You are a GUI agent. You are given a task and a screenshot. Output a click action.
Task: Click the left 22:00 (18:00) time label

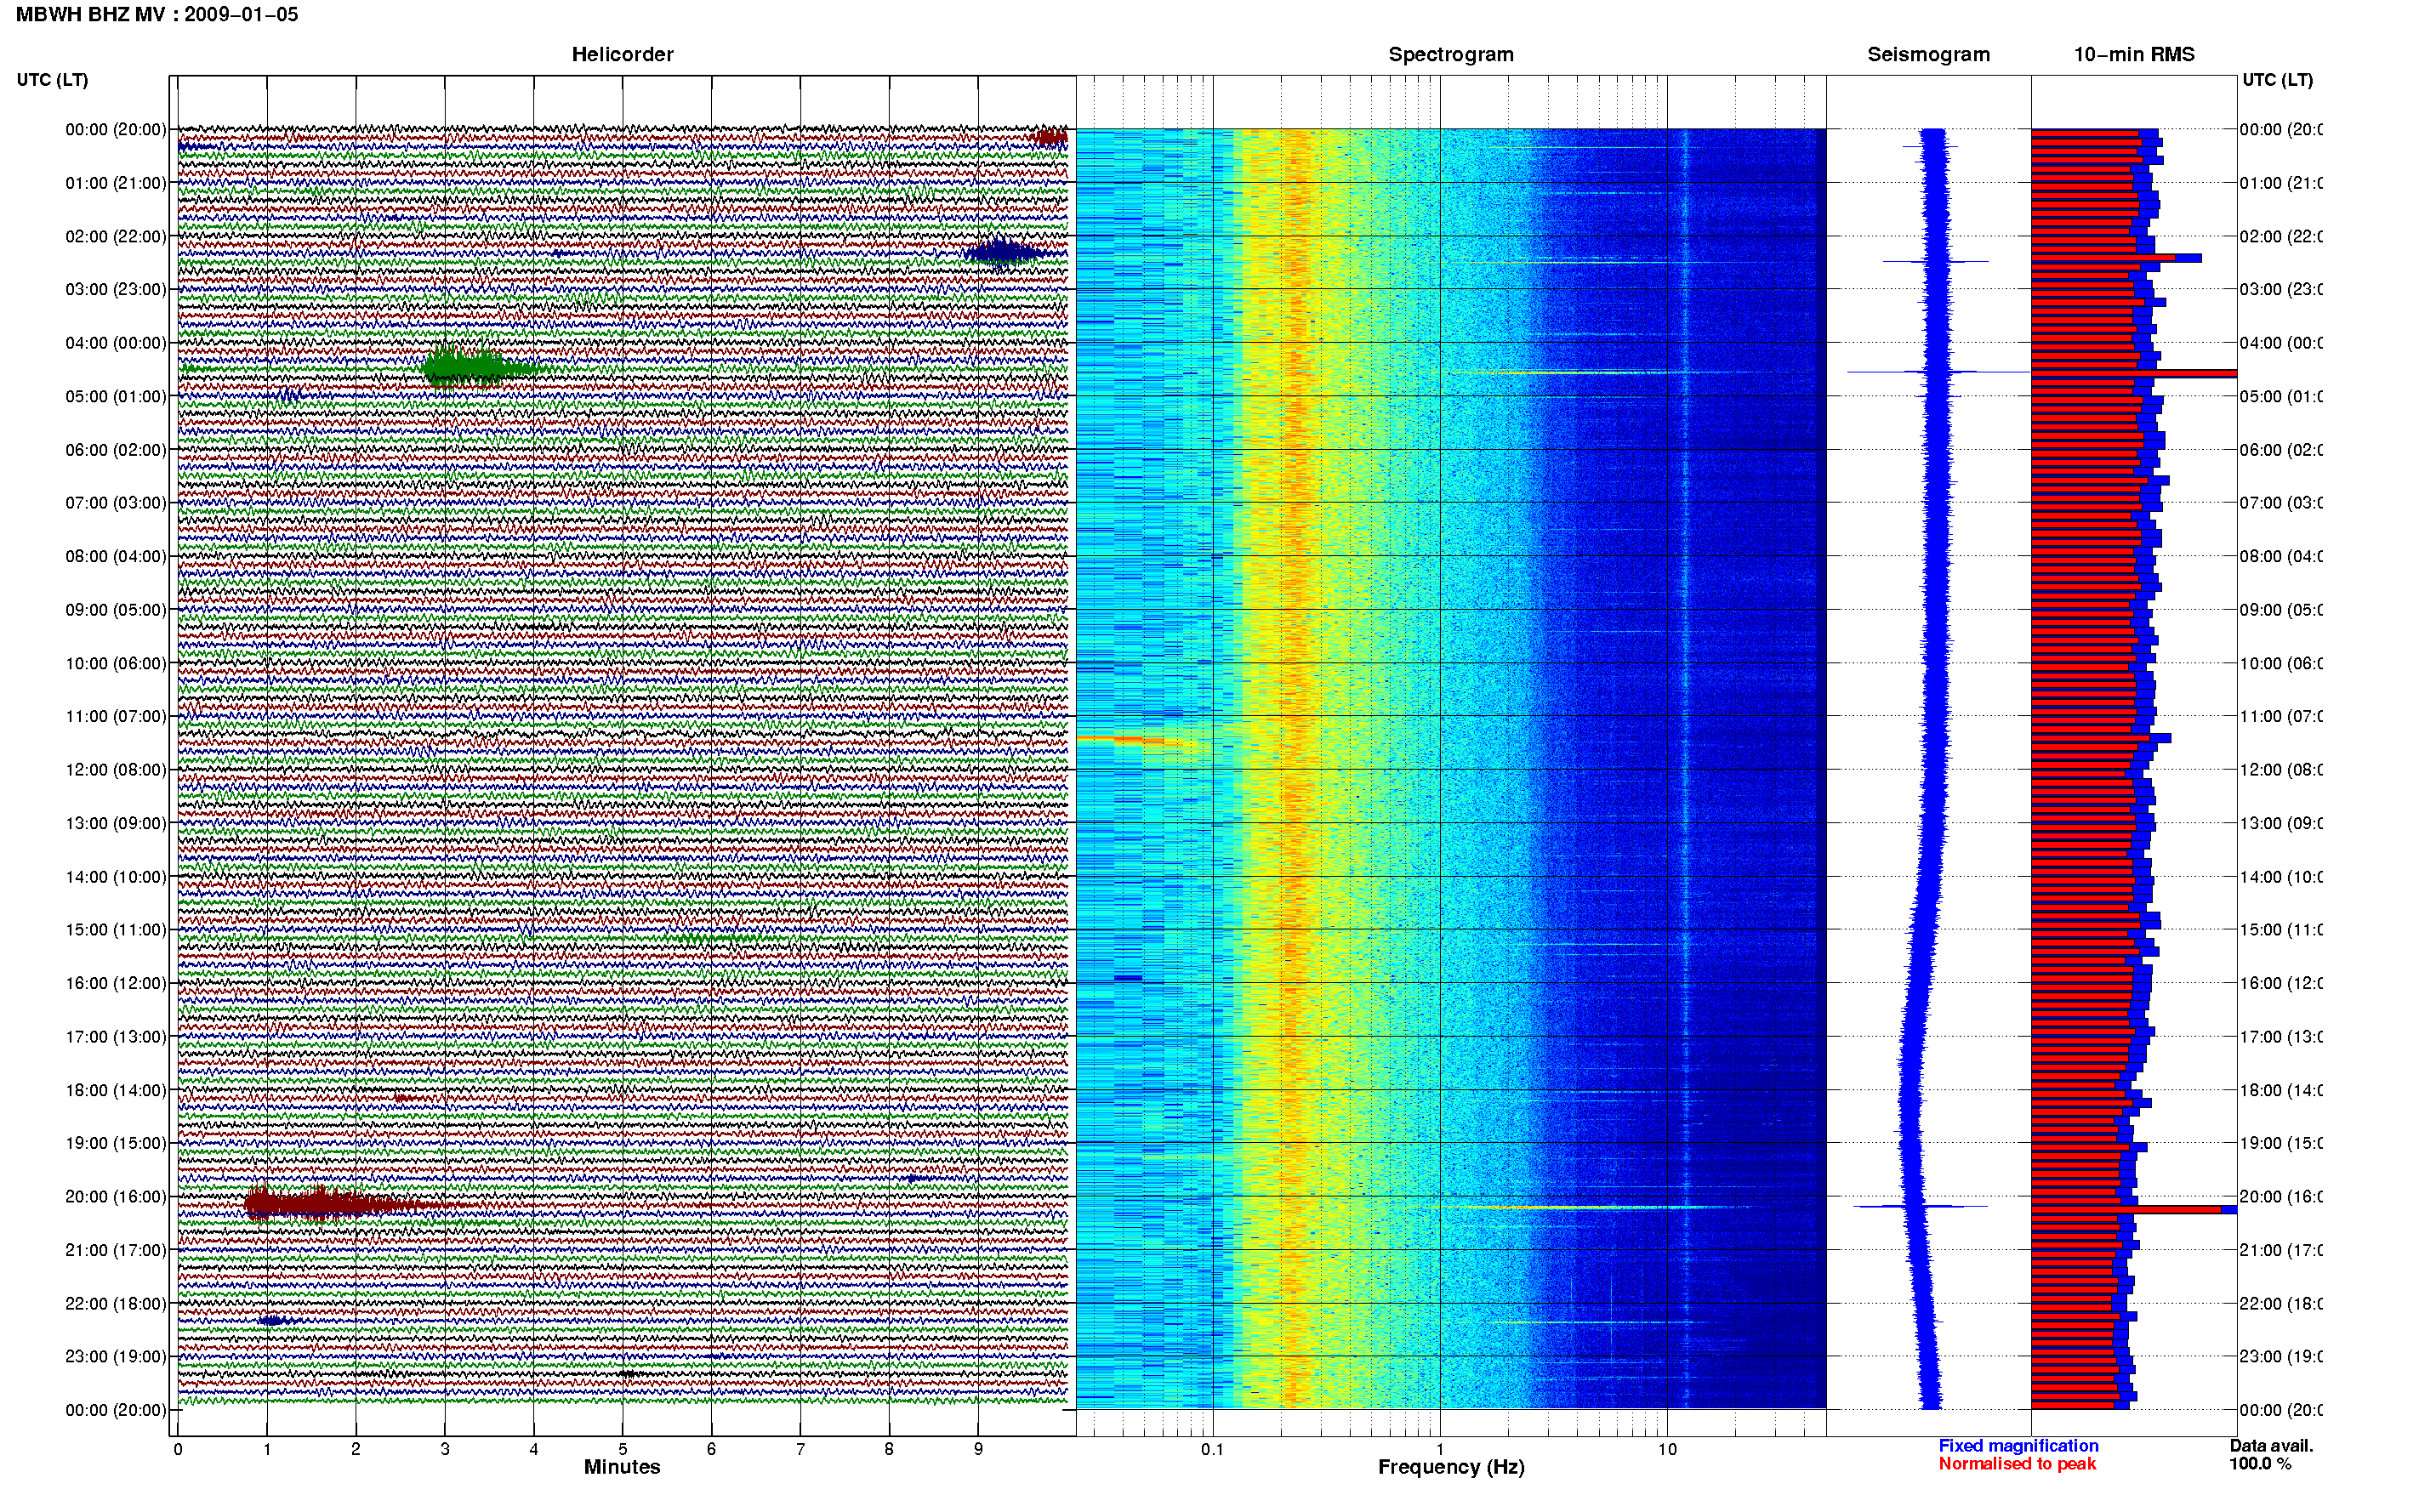click(116, 1304)
